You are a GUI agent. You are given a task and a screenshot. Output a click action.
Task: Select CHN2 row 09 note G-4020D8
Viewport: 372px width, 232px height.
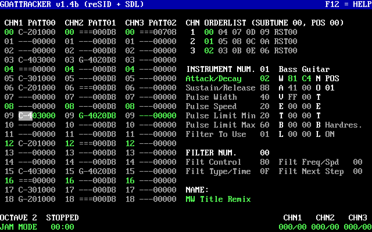pyautogui.click(x=97, y=116)
